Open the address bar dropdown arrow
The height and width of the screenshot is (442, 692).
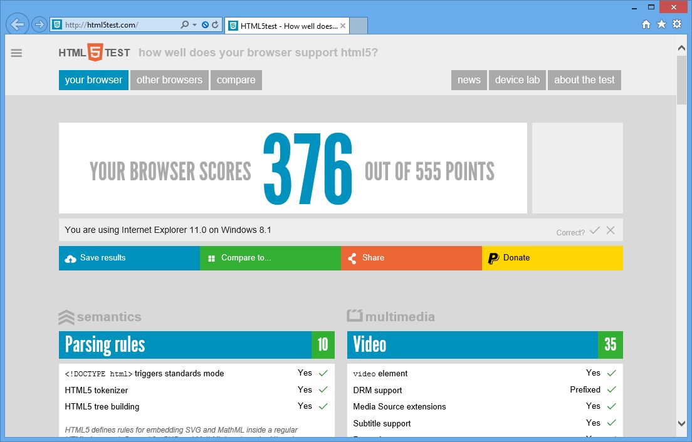tap(194, 24)
